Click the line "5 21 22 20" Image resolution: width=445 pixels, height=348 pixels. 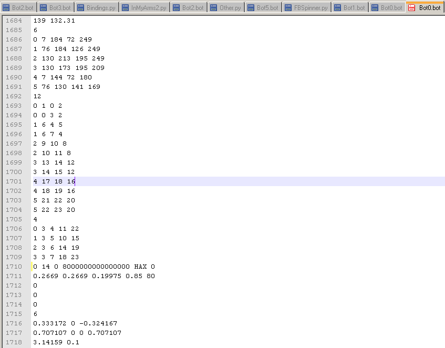[54, 200]
